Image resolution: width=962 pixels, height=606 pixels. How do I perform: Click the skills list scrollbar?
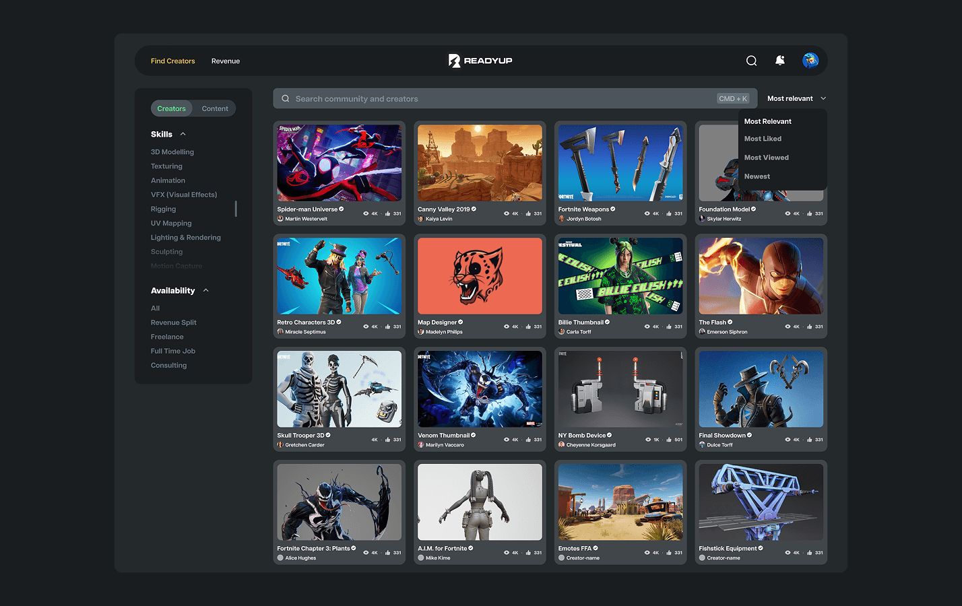[236, 209]
